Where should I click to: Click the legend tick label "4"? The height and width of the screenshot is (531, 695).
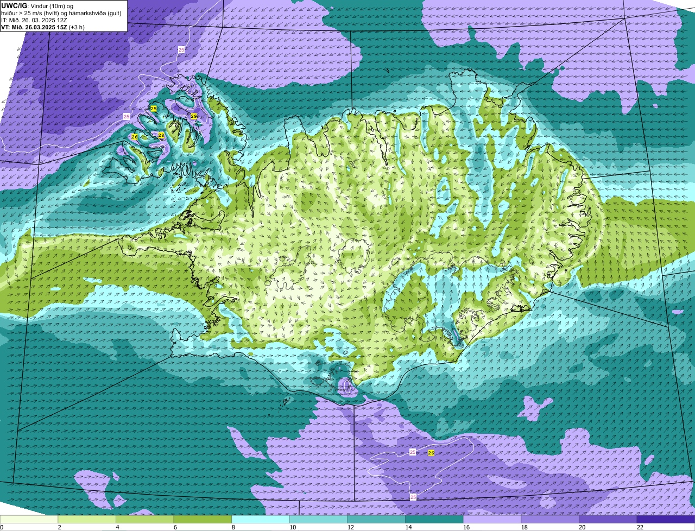(118, 527)
